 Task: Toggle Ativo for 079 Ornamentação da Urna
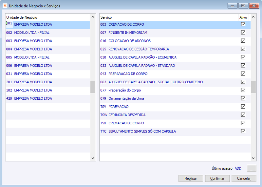(243, 98)
